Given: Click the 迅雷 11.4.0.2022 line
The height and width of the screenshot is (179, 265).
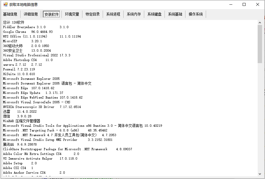Looking at the screenshot, I should [x=20, y=112].
